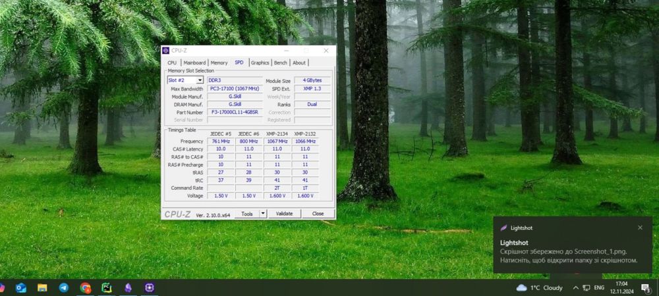This screenshot has width=659, height=296.
Task: Click the tRAS value 27
Action: pos(221,172)
